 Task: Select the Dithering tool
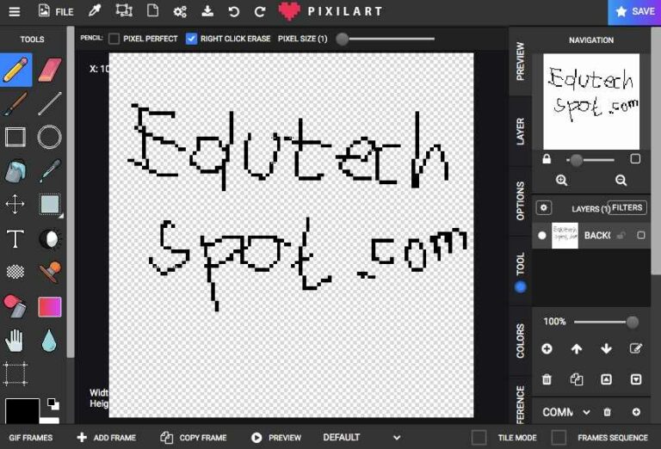point(15,272)
